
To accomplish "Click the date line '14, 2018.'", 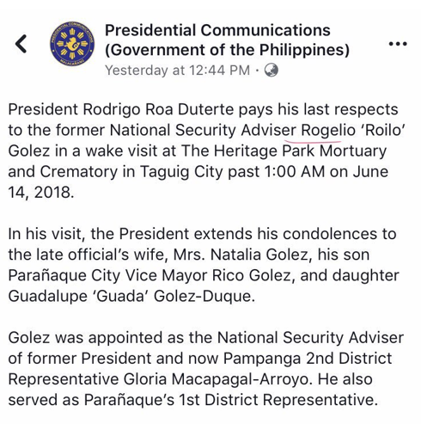I will pos(41,193).
